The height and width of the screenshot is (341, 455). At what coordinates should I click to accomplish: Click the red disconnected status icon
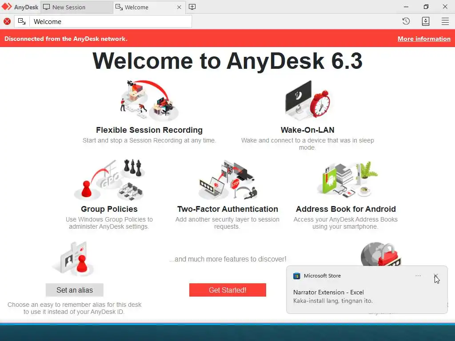pyautogui.click(x=7, y=21)
